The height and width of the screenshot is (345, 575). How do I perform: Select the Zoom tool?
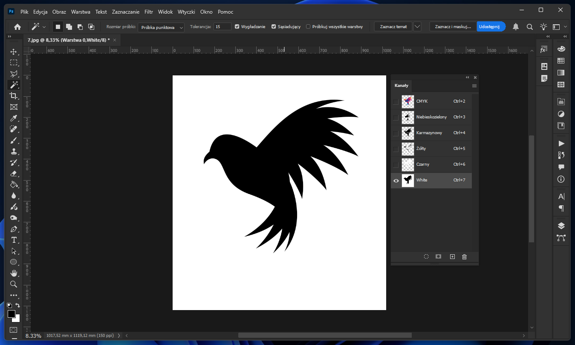pyautogui.click(x=14, y=284)
